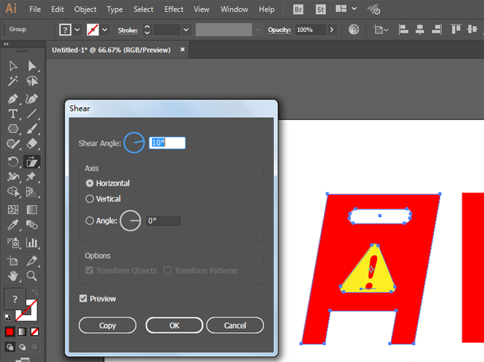
Task: Select the Slice tool
Action: point(32,261)
